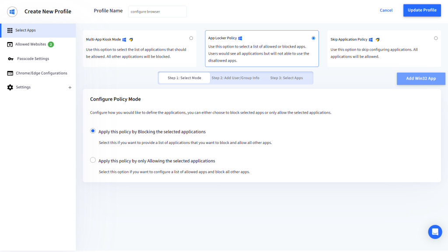This screenshot has width=448, height=252.
Task: Go to Step 3: Select Apps tab
Action: (286, 78)
